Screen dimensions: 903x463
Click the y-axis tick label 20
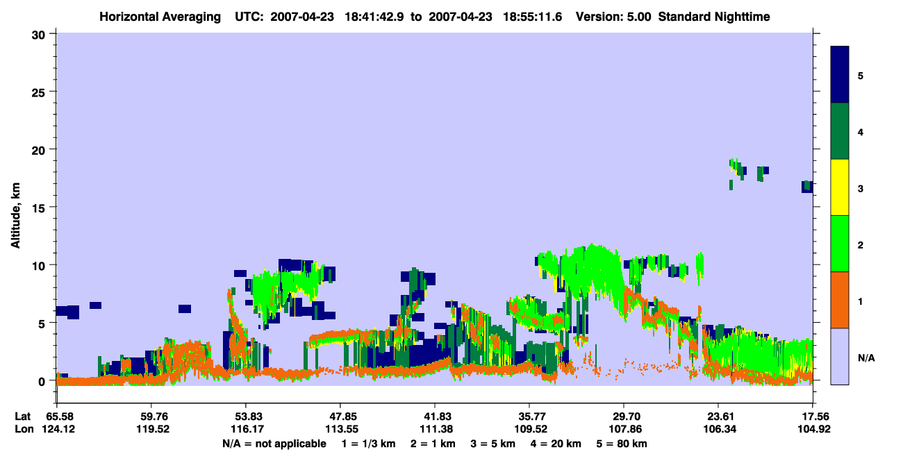pos(40,149)
